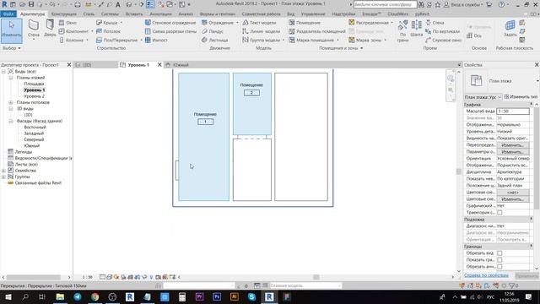The image size is (540, 304).
Task: Open Photoshop from the taskbar
Action: pyautogui.click(x=217, y=296)
